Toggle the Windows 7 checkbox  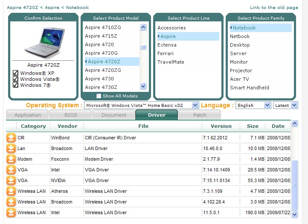click(x=15, y=85)
